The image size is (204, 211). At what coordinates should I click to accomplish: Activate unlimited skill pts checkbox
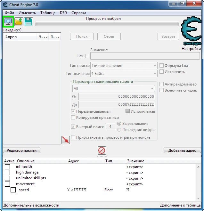pyautogui.click(x=7, y=178)
